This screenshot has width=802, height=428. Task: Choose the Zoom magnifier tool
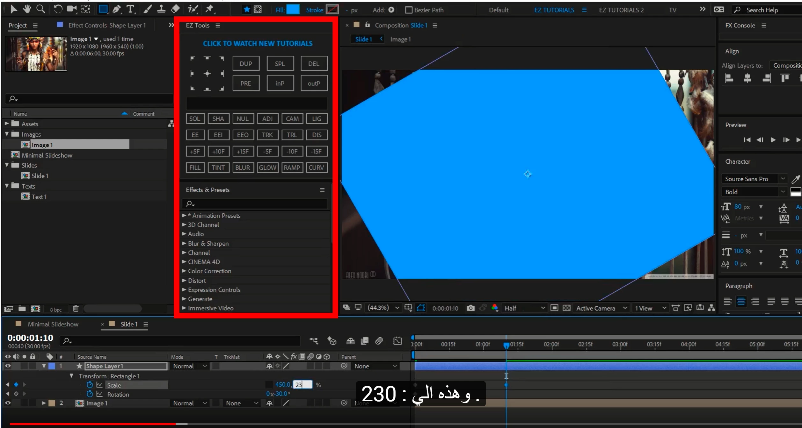coord(40,9)
